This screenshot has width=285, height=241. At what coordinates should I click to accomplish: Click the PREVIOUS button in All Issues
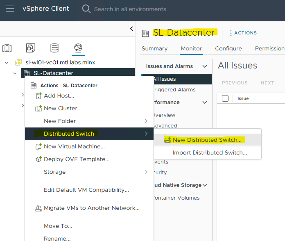tap(235, 83)
